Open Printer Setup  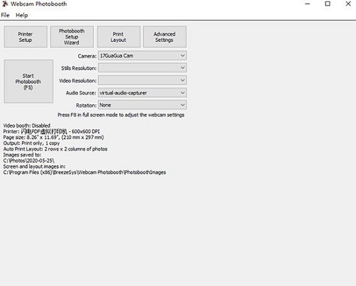[x=26, y=37]
